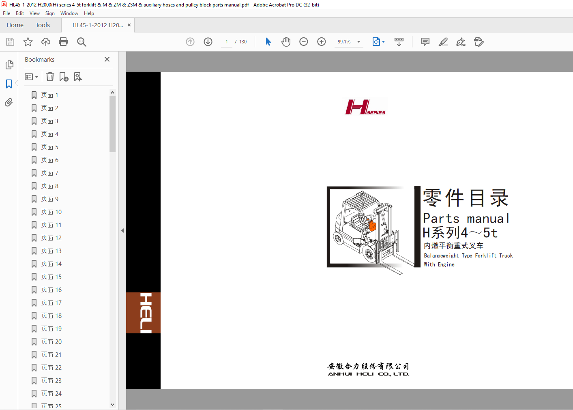Click the upload to cloud icon

(x=46, y=42)
